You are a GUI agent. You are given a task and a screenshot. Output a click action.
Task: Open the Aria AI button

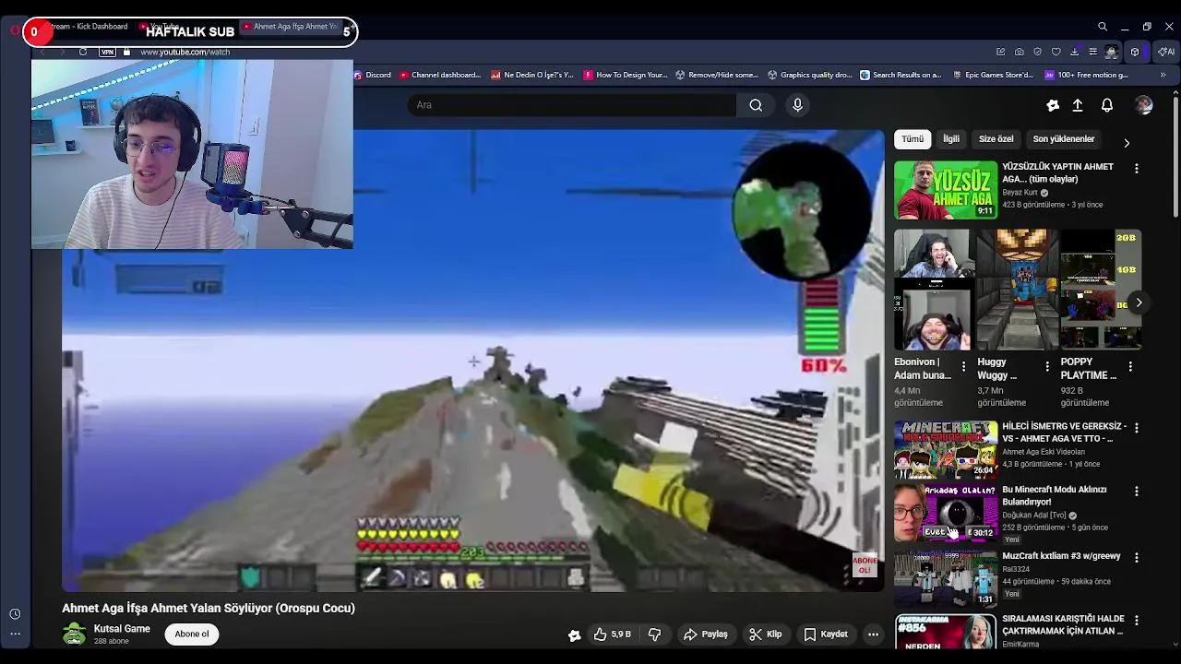1165,52
